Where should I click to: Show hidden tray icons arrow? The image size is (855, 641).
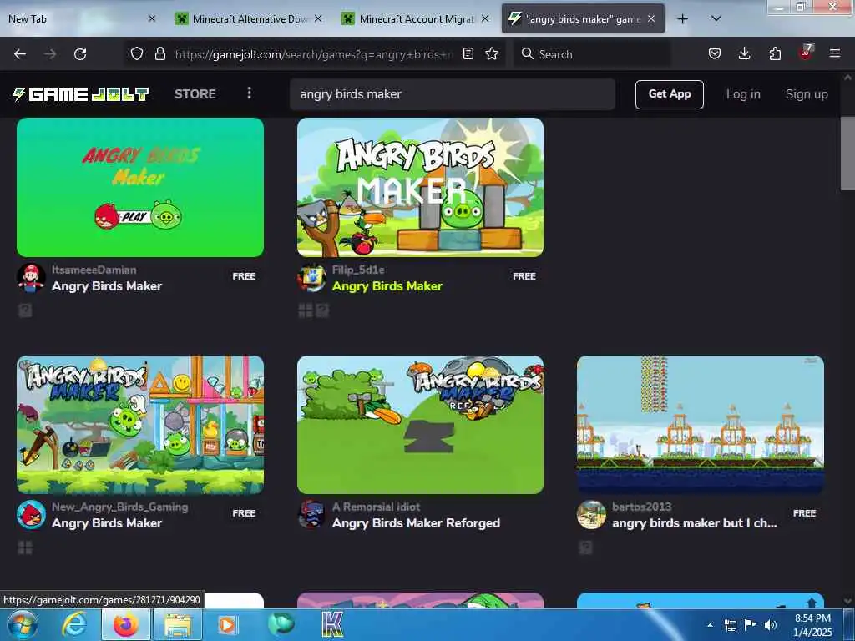pyautogui.click(x=710, y=625)
